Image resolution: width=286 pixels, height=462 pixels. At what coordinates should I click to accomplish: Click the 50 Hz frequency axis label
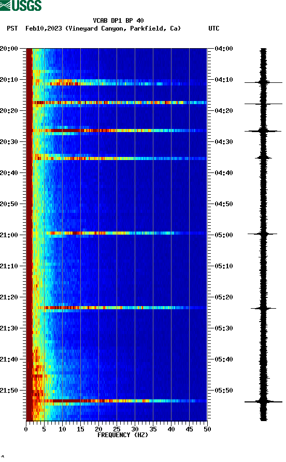point(207,429)
